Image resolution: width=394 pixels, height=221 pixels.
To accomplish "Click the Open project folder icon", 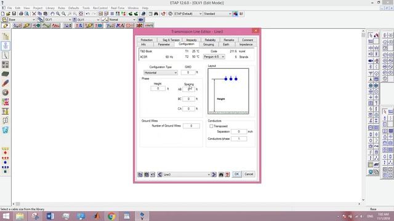I will [8, 14].
